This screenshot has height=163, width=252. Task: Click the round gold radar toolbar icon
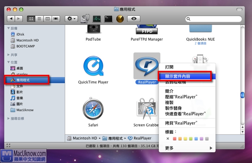pos(120,19)
